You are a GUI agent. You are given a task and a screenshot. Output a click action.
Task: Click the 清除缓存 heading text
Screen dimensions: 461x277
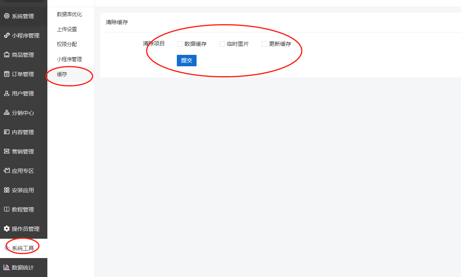pos(117,22)
